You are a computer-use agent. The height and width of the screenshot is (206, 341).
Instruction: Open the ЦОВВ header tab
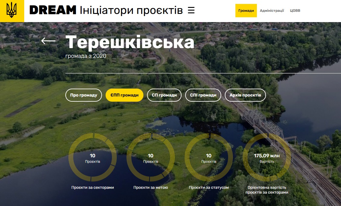pos(295,11)
